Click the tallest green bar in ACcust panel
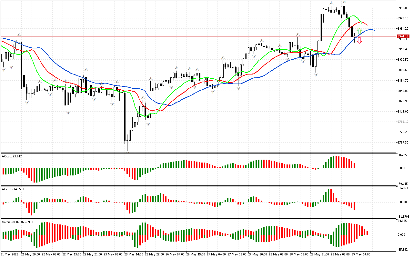 pyautogui.click(x=329, y=195)
